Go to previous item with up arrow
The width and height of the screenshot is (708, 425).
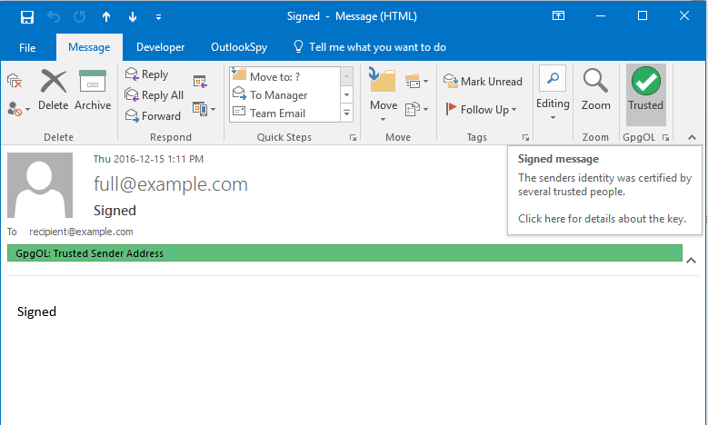tap(106, 16)
